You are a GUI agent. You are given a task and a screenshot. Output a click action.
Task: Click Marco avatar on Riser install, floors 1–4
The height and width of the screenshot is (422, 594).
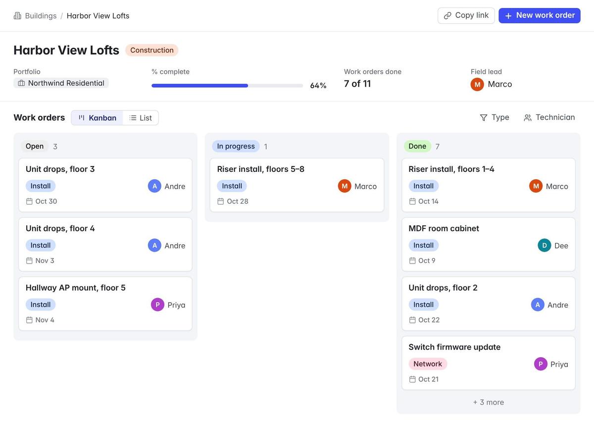tap(536, 186)
